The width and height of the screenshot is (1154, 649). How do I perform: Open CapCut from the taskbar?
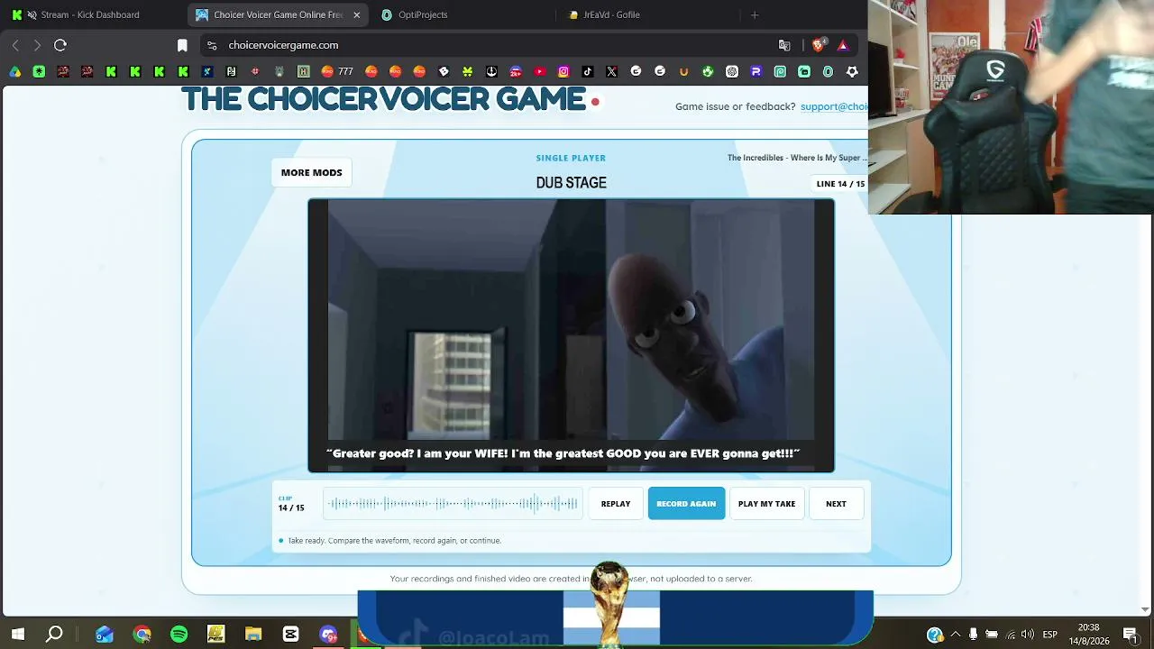click(290, 635)
